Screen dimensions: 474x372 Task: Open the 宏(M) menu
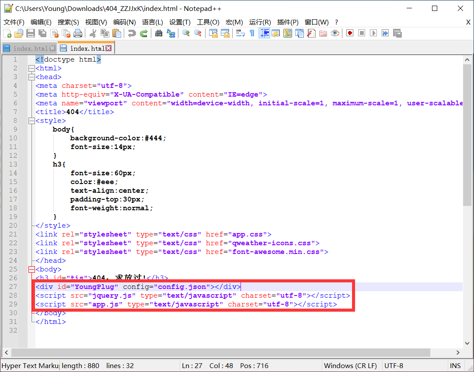tap(234, 22)
